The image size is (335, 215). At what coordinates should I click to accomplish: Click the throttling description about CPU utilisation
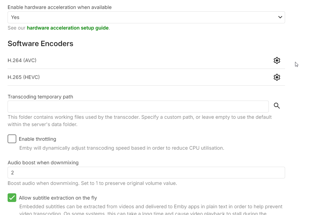point(122,148)
